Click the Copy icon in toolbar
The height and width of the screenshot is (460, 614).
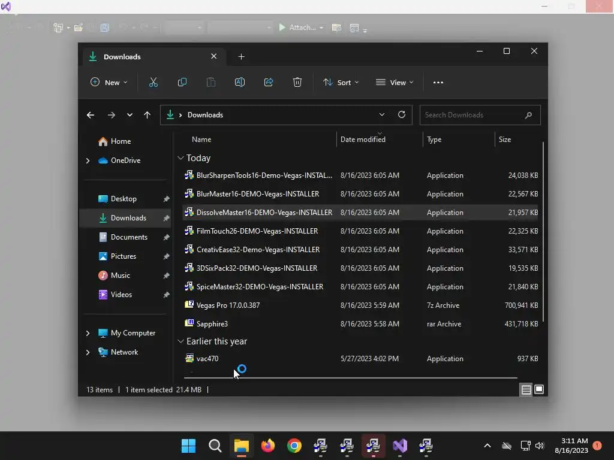point(182,83)
